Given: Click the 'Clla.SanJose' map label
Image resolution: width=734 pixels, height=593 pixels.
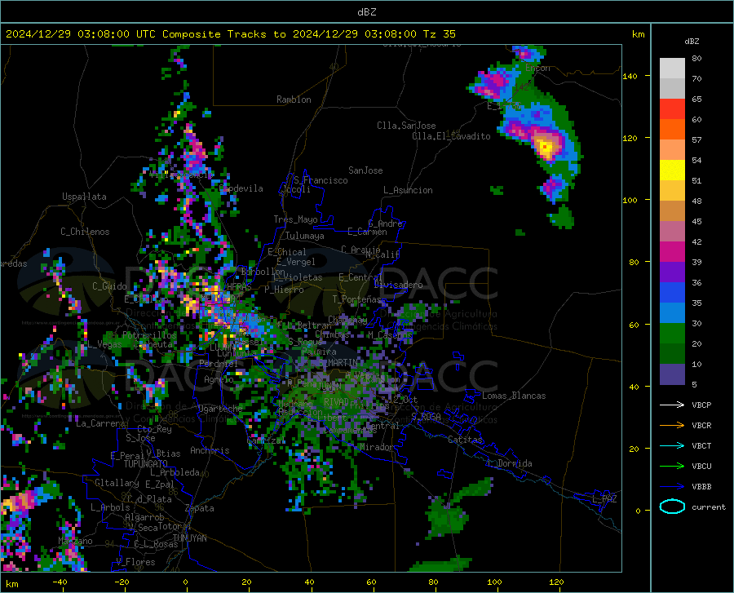Looking at the screenshot, I should point(406,126).
